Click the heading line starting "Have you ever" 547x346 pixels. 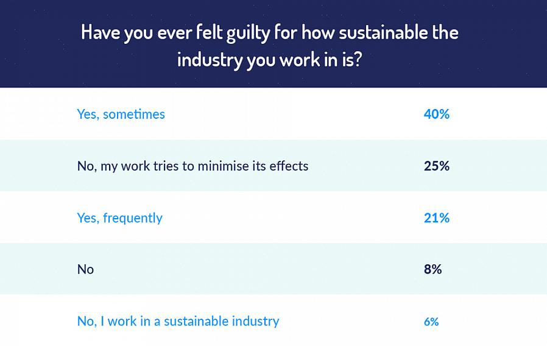pyautogui.click(x=269, y=32)
